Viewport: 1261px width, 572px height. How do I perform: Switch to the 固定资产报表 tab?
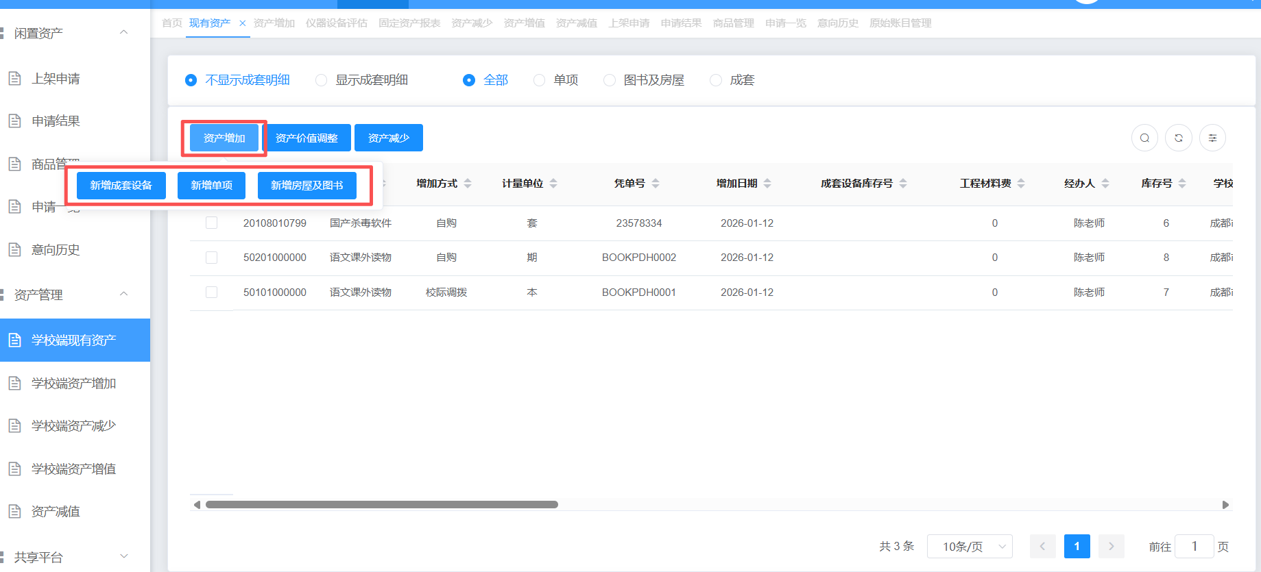point(409,23)
